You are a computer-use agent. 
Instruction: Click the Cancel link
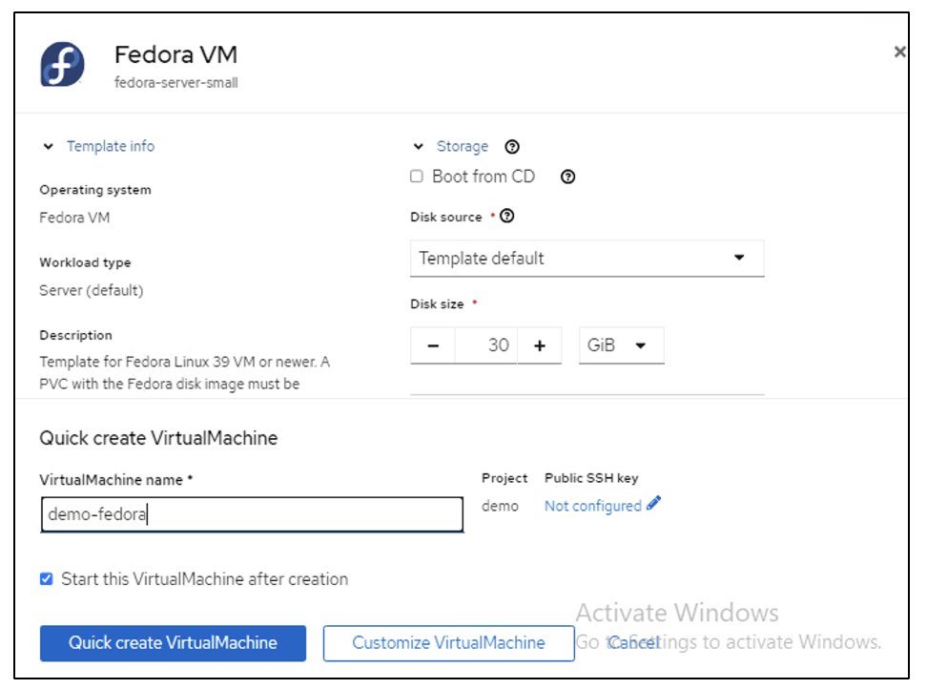[633, 642]
